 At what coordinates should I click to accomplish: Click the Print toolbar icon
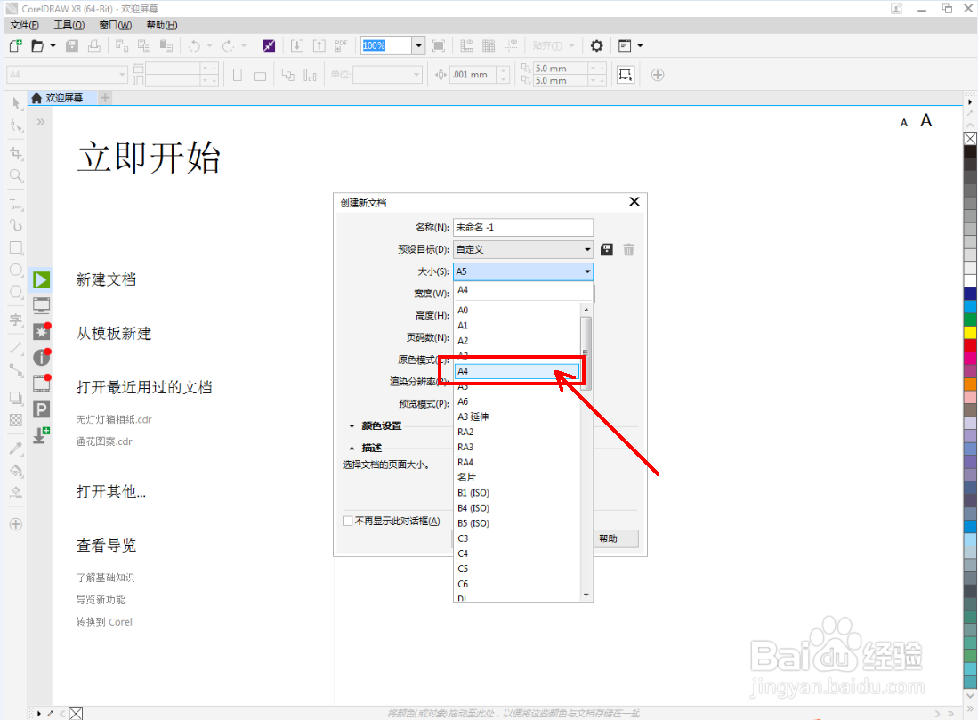click(94, 45)
